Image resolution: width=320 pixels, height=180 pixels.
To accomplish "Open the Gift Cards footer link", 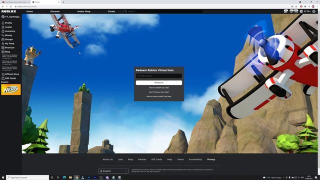I will (156, 159).
